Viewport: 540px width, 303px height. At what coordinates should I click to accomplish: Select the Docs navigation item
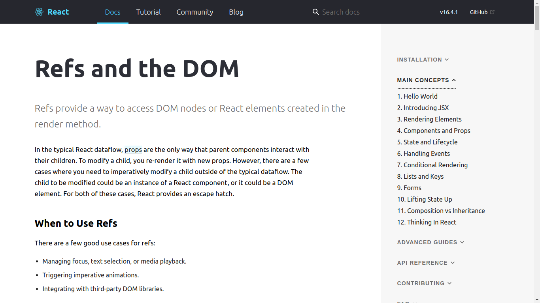coord(113,12)
